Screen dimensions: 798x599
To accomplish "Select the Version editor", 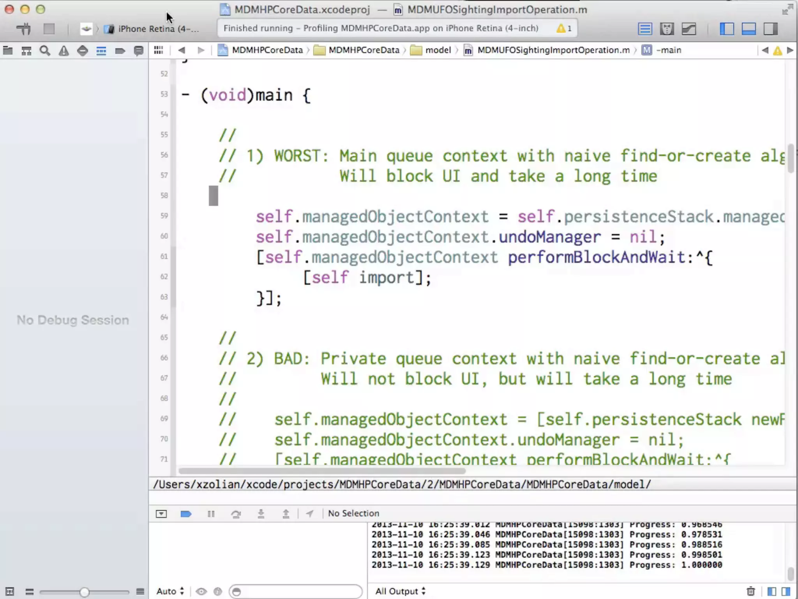I will pos(689,29).
